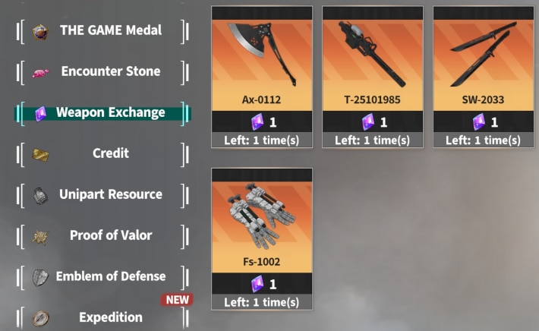The height and width of the screenshot is (331, 539).
Task: Open the Expedition tab marked NEW
Action: (102, 317)
